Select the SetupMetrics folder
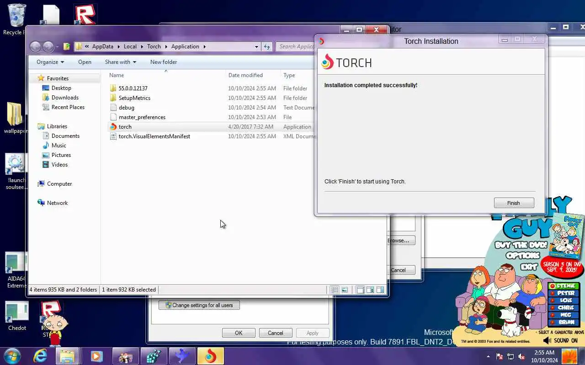This screenshot has height=365, width=585. (x=134, y=98)
